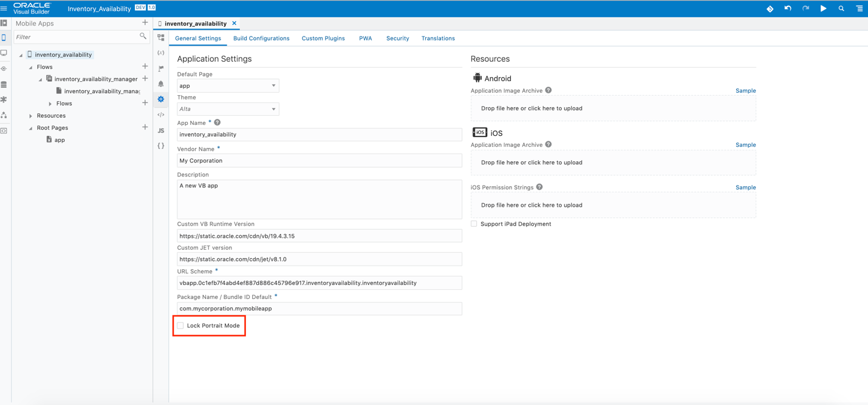
Task: Click help icon beside Android Application Image Archive
Action: pyautogui.click(x=548, y=90)
